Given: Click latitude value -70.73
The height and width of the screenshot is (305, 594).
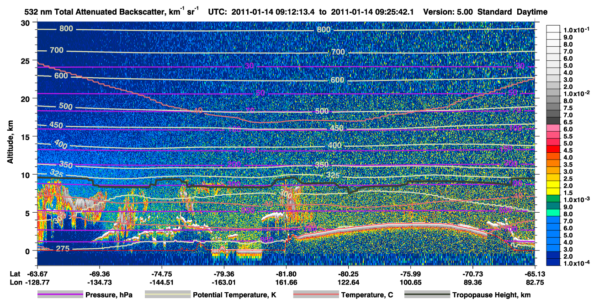Looking at the screenshot, I should click(472, 273).
